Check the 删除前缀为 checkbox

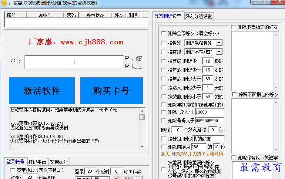click(164, 147)
